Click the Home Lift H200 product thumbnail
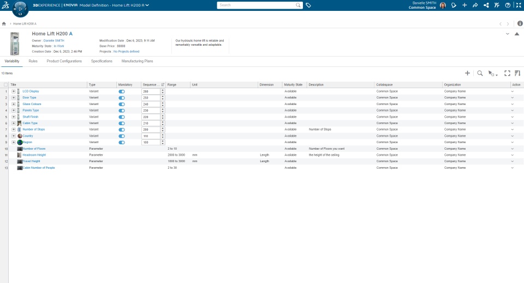 [15, 44]
